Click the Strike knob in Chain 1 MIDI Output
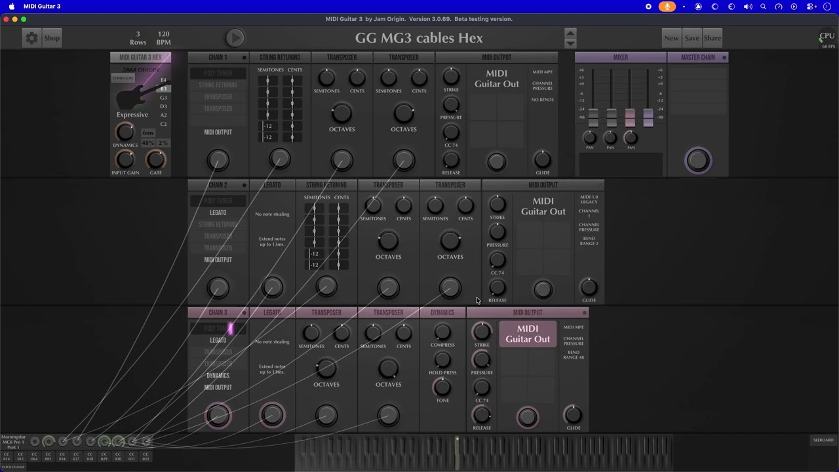This screenshot has height=472, width=839. 451,77
